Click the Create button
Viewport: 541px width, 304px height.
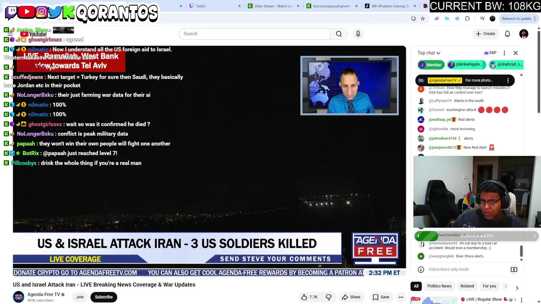[x=485, y=34]
